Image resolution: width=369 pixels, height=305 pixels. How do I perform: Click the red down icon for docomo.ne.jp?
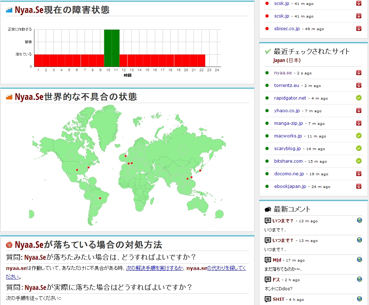click(359, 174)
